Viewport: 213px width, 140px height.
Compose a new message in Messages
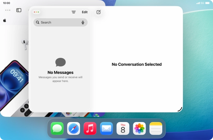pyautogui.click(x=98, y=12)
